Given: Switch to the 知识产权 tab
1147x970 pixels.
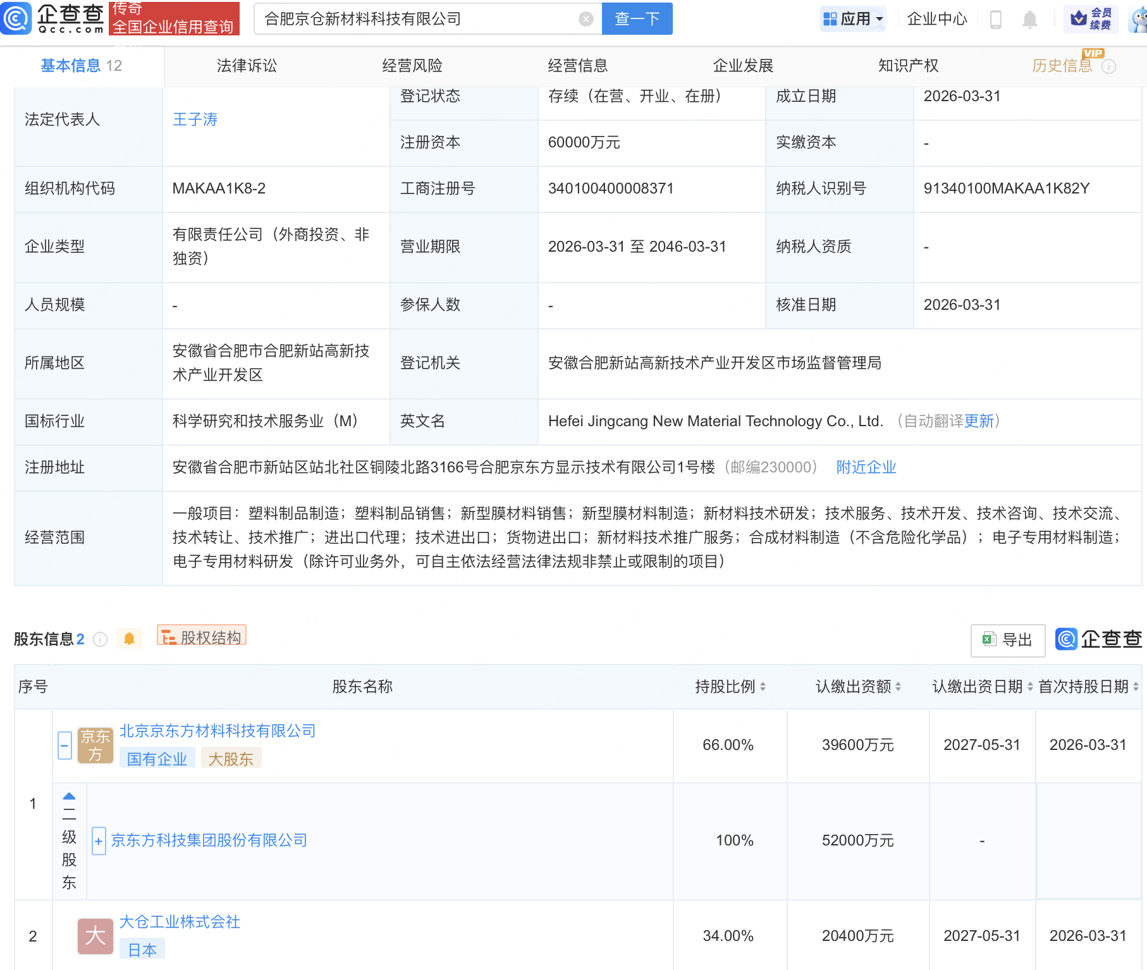Looking at the screenshot, I should (x=908, y=66).
